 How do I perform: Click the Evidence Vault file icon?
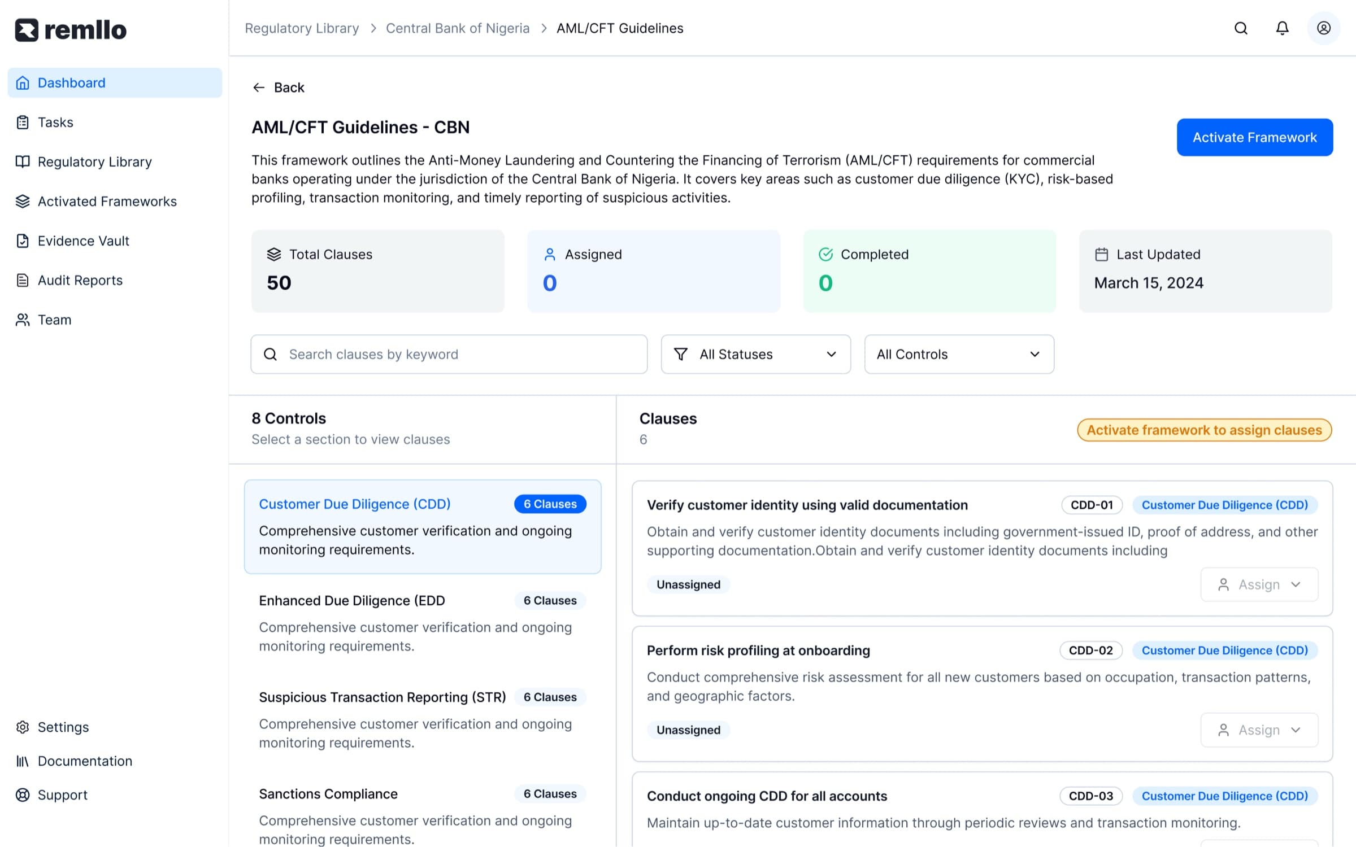[23, 241]
